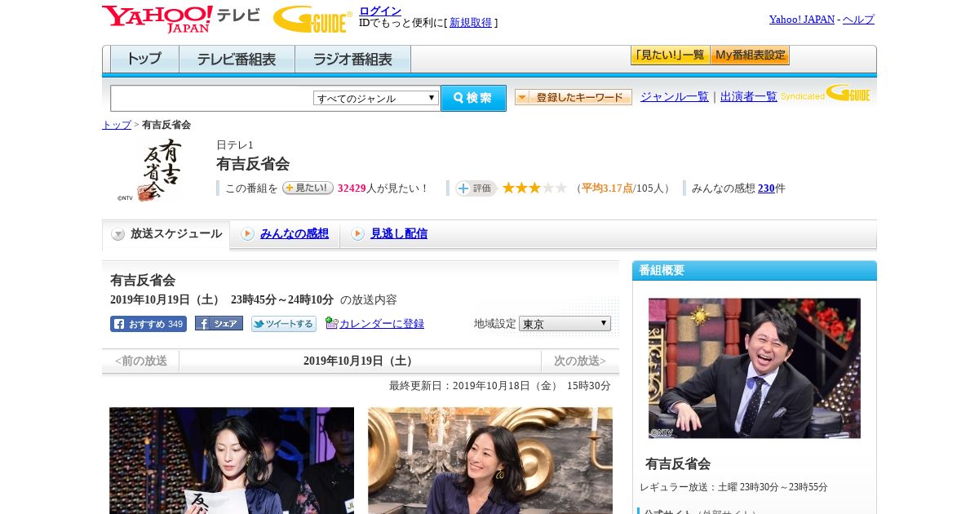Image resolution: width=979 pixels, height=514 pixels.
Task: Go to 次の放送> next broadcast
Action: 580,361
